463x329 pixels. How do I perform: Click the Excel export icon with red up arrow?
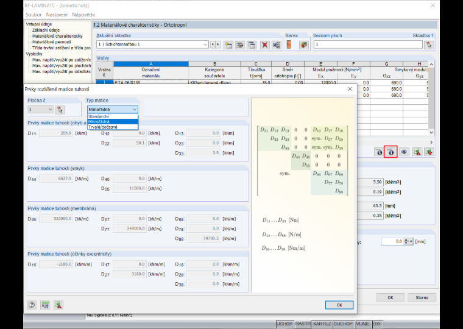[x=417, y=152]
